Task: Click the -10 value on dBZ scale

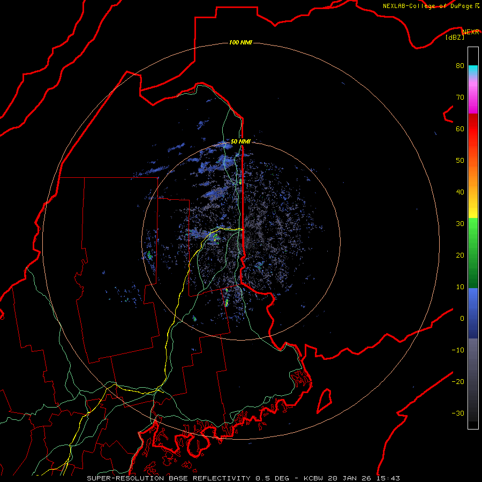Action: (458, 350)
